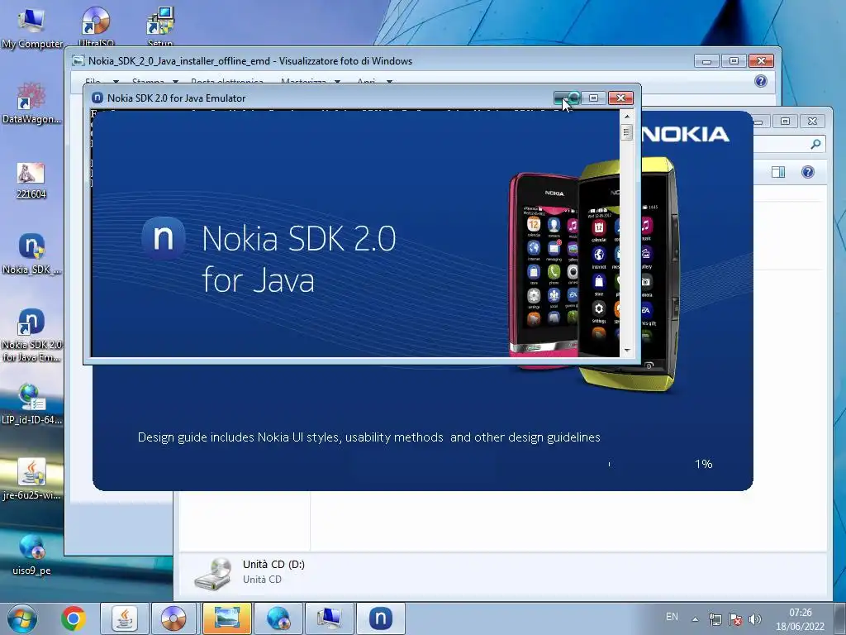Screen dimensions: 846x635
Task: Minimize the Photo Viewer window
Action: pyautogui.click(x=707, y=61)
